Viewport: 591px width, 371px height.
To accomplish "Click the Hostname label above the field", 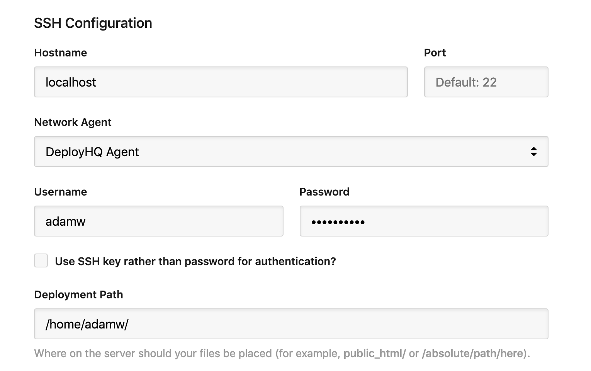I will click(x=60, y=53).
